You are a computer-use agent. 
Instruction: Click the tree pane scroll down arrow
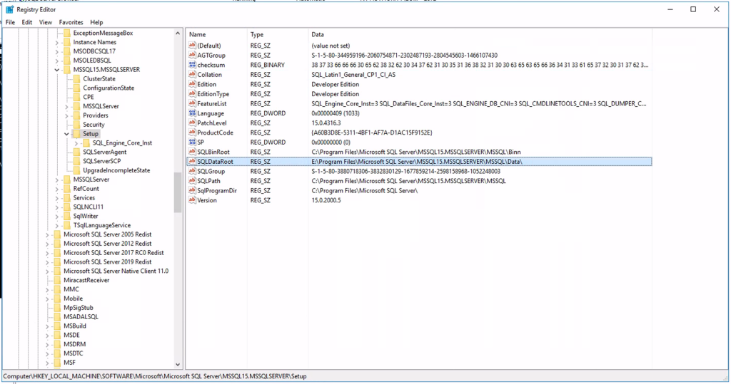[178, 365]
